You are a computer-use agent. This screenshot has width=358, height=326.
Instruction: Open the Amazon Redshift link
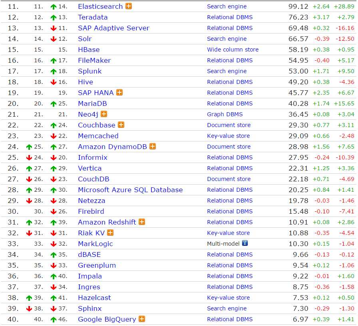(x=107, y=222)
